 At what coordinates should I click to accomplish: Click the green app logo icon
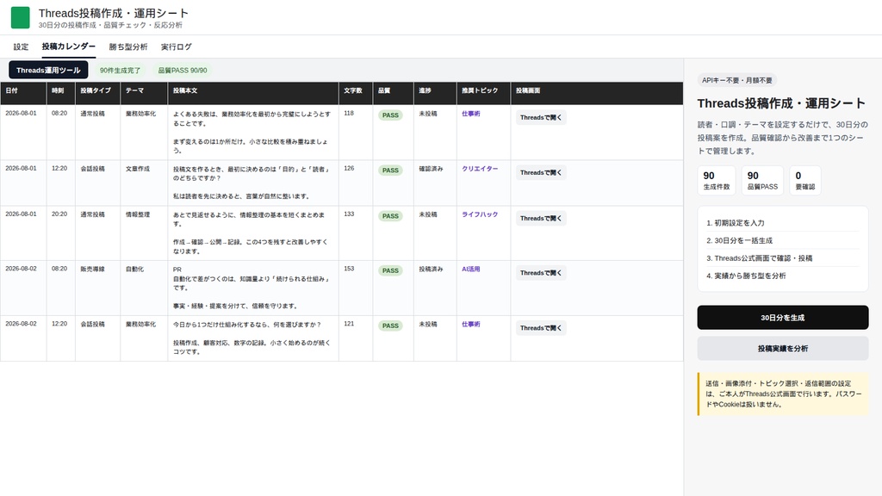point(21,17)
